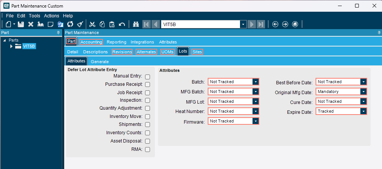Enable the Manual Entry checkbox
Image resolution: width=382 pixels, height=169 pixels.
point(147,77)
